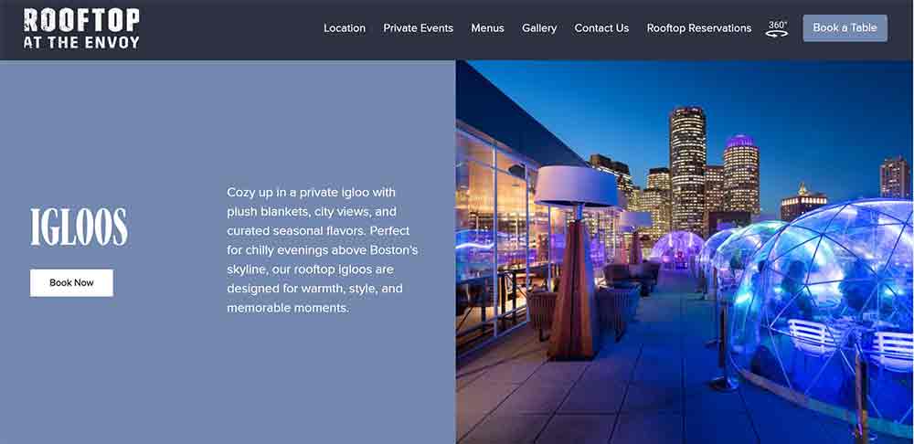Go to Private Events page
Screen dimensions: 914x444
coord(418,28)
